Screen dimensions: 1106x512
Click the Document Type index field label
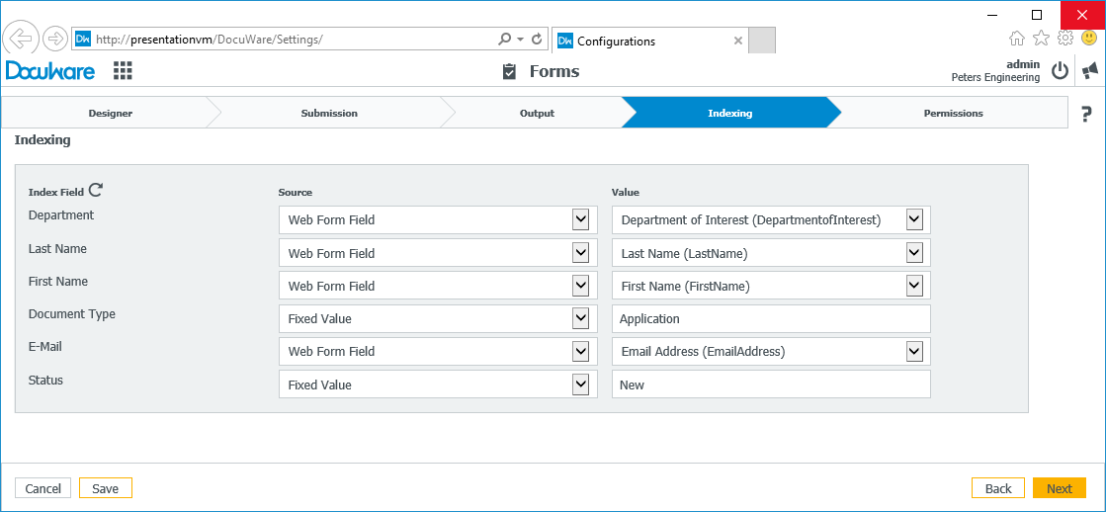[x=72, y=314]
